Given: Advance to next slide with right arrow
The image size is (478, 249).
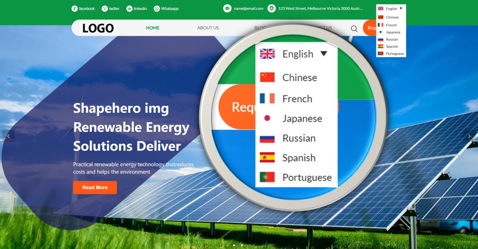Looking at the screenshot, I should [x=469, y=136].
